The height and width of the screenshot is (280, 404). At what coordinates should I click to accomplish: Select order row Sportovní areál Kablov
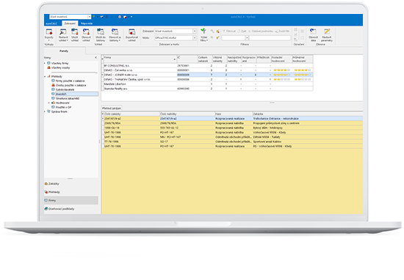coord(232,141)
